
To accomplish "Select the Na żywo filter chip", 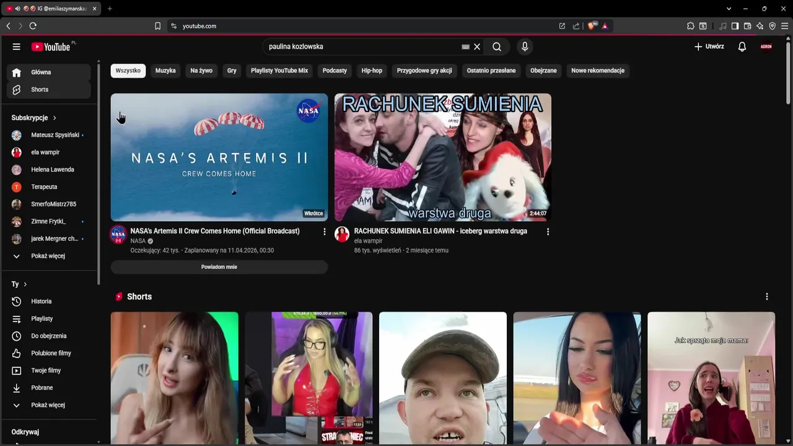I will point(201,71).
